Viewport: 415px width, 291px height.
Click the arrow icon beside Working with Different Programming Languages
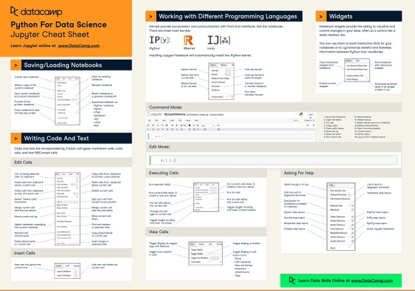pyautogui.click(x=151, y=16)
